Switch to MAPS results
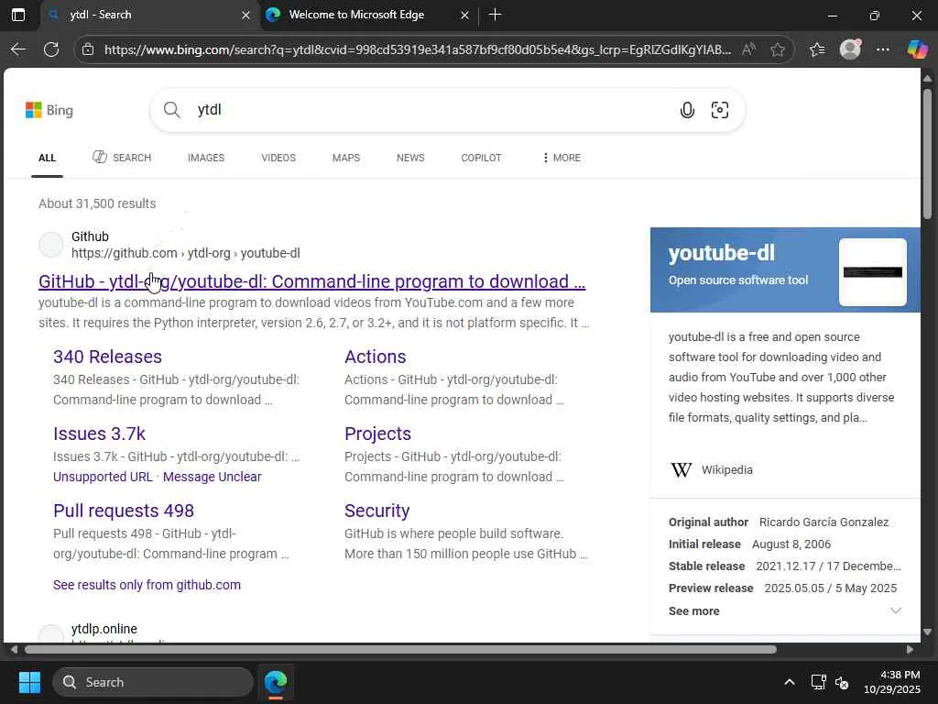938x704 pixels. (345, 158)
